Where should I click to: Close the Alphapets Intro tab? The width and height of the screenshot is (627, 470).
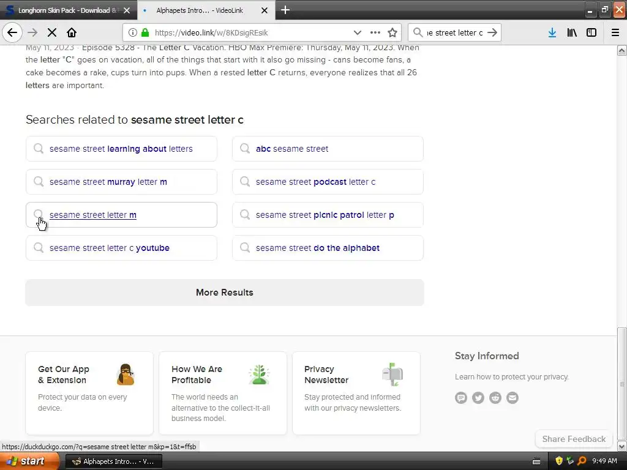click(265, 10)
